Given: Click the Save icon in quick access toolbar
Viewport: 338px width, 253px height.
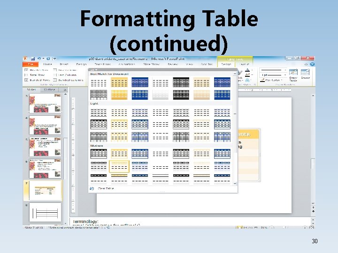Looking at the screenshot, I should click(x=33, y=59).
